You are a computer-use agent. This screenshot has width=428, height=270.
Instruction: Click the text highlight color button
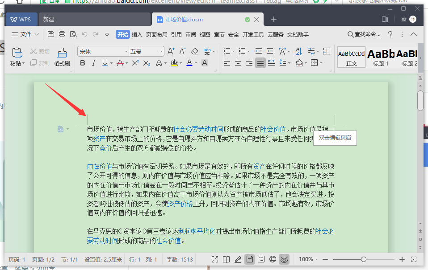point(174,63)
